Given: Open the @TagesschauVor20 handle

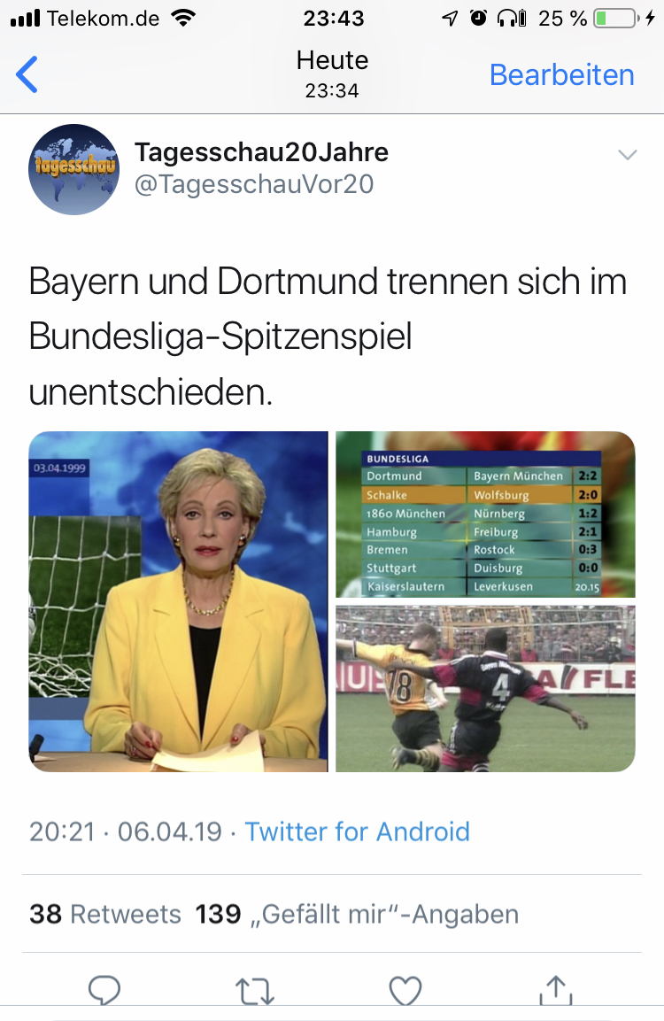Looking at the screenshot, I should pyautogui.click(x=254, y=184).
